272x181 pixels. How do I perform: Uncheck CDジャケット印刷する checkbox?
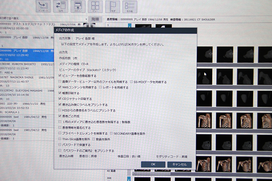[60, 99]
